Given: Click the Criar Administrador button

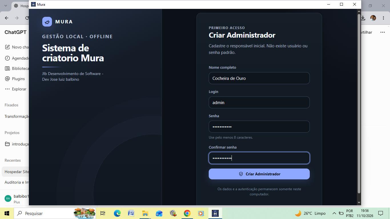Looking at the screenshot, I should [259, 174].
